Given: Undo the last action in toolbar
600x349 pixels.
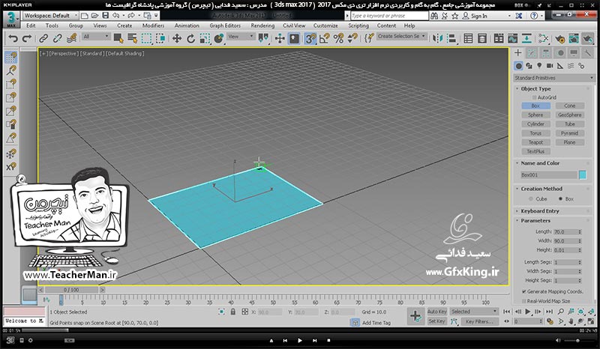Looking at the screenshot, I should click(x=13, y=38).
